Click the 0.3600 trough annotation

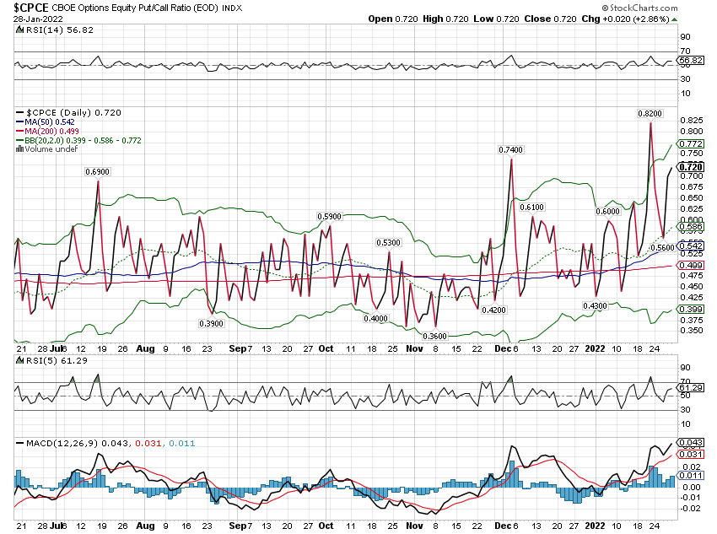(x=435, y=336)
